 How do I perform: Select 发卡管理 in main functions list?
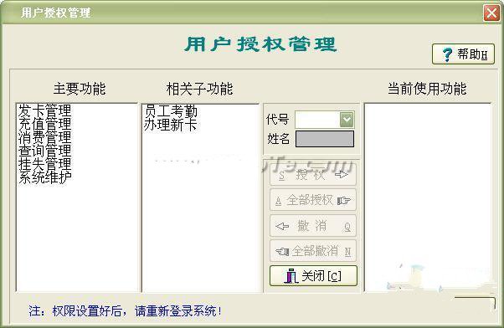pos(44,110)
